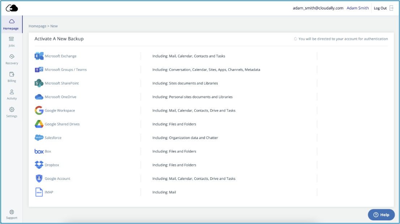Click adam_smith@cloudally.com email text
The image size is (400, 224).
[318, 8]
